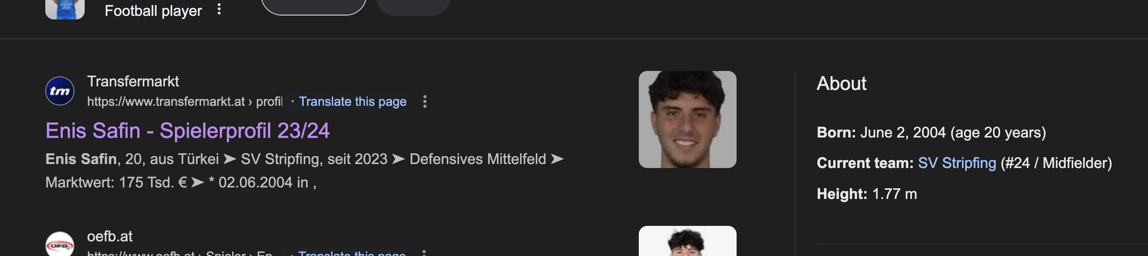Open the more options dots for oefb.at result

click(424, 253)
